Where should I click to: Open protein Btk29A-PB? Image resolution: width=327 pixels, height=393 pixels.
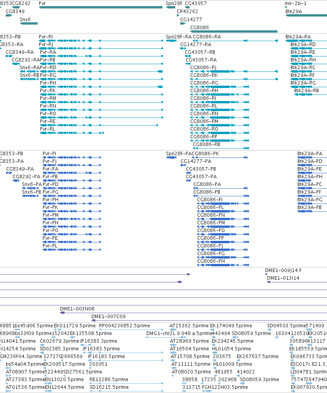point(309,207)
